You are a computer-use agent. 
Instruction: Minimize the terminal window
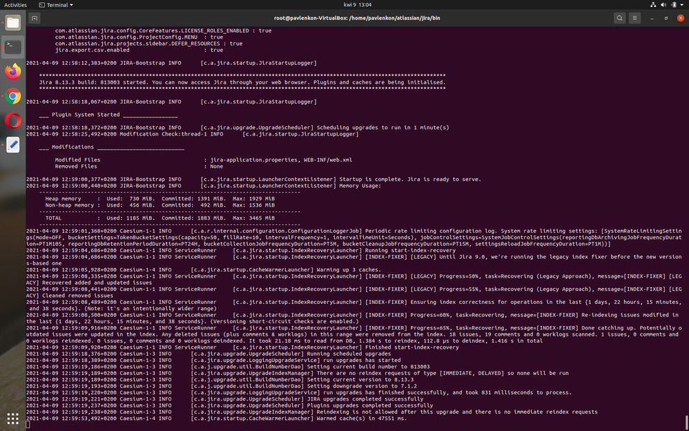(x=652, y=18)
